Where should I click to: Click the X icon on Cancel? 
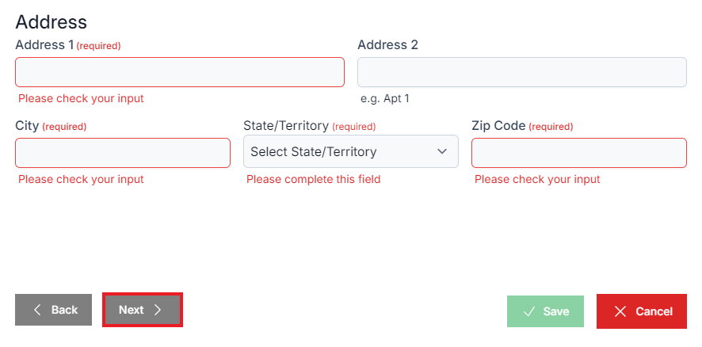620,311
